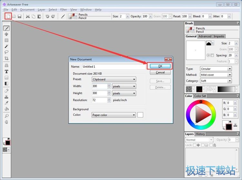Click the Cancel button in dialog
The height and width of the screenshot is (180, 242).
tap(160, 73)
